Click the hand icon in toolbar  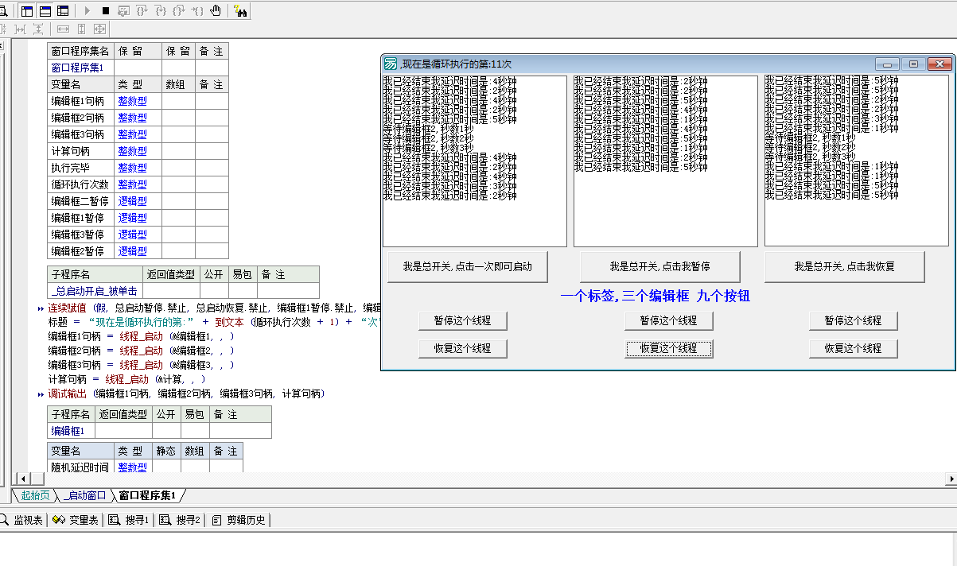point(216,11)
